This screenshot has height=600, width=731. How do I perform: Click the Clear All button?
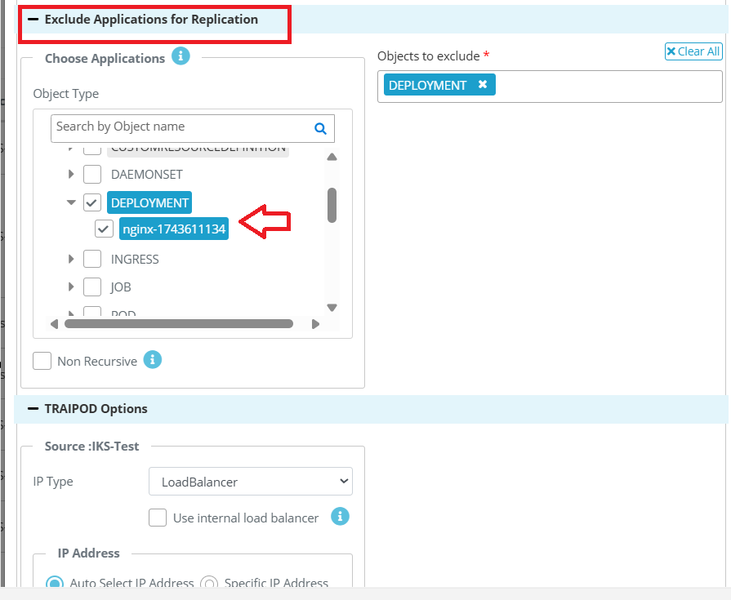tap(693, 51)
